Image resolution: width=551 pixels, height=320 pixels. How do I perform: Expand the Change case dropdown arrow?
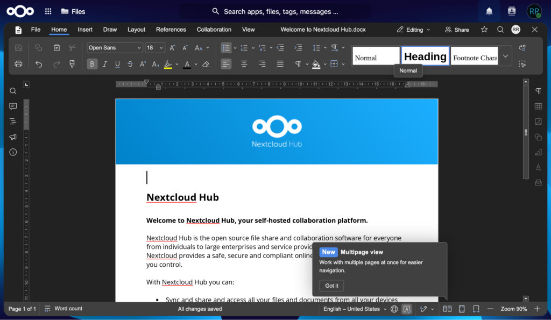[208, 48]
